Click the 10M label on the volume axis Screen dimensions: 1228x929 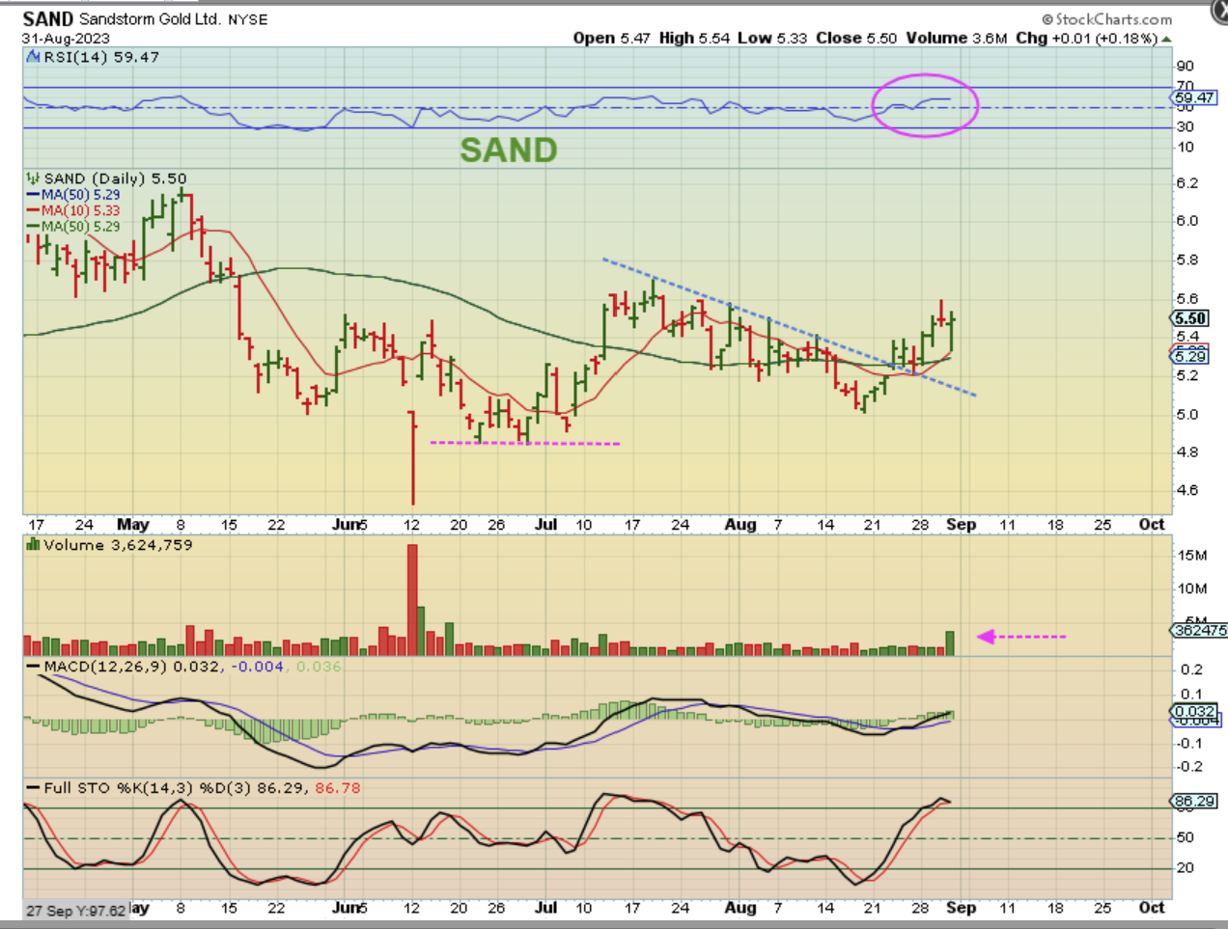pos(1192,588)
